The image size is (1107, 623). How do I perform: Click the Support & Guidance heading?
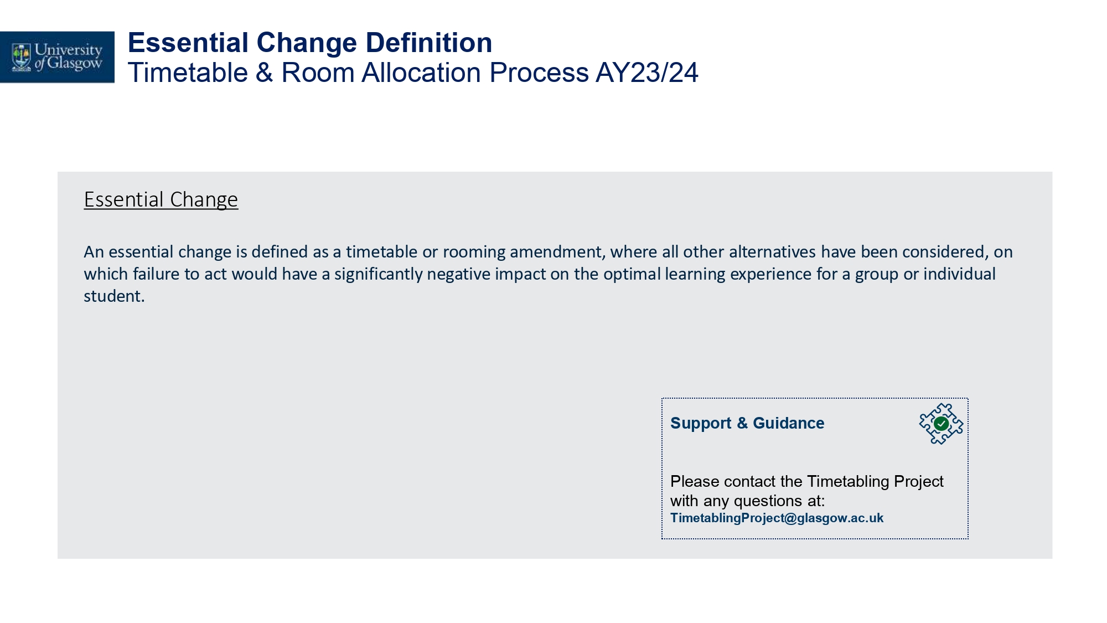point(747,423)
